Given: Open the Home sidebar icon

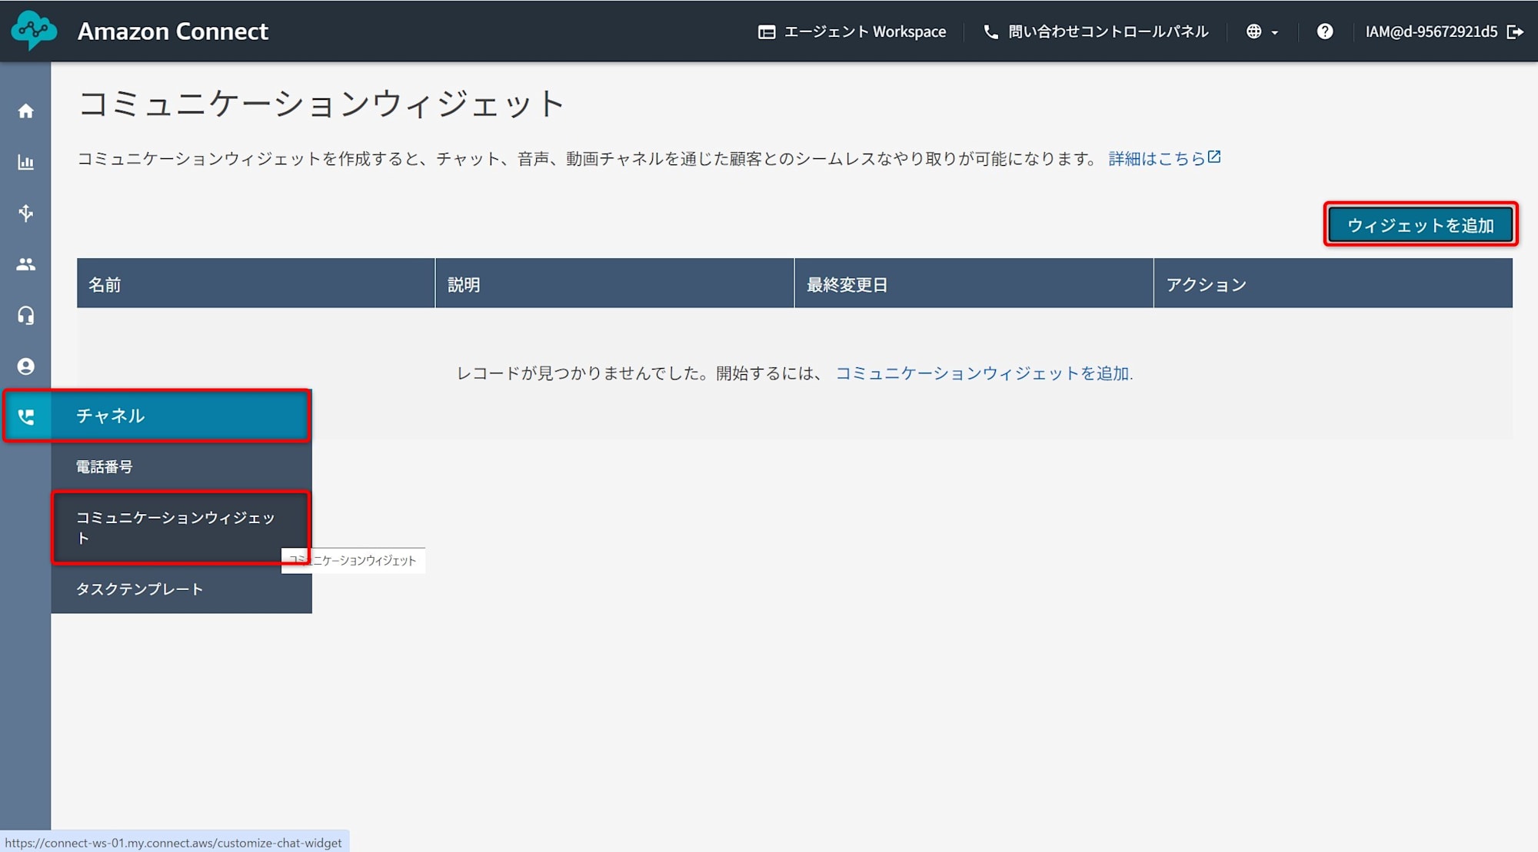Looking at the screenshot, I should click(25, 111).
